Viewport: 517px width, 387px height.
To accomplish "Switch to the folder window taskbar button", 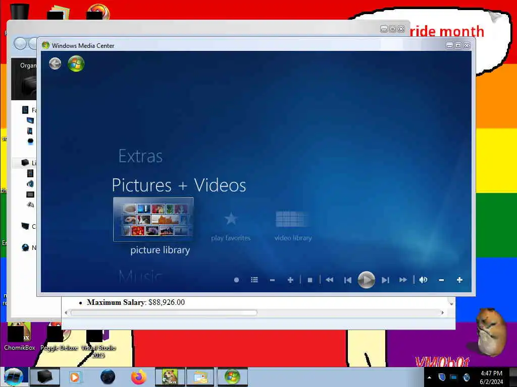I will (200, 377).
